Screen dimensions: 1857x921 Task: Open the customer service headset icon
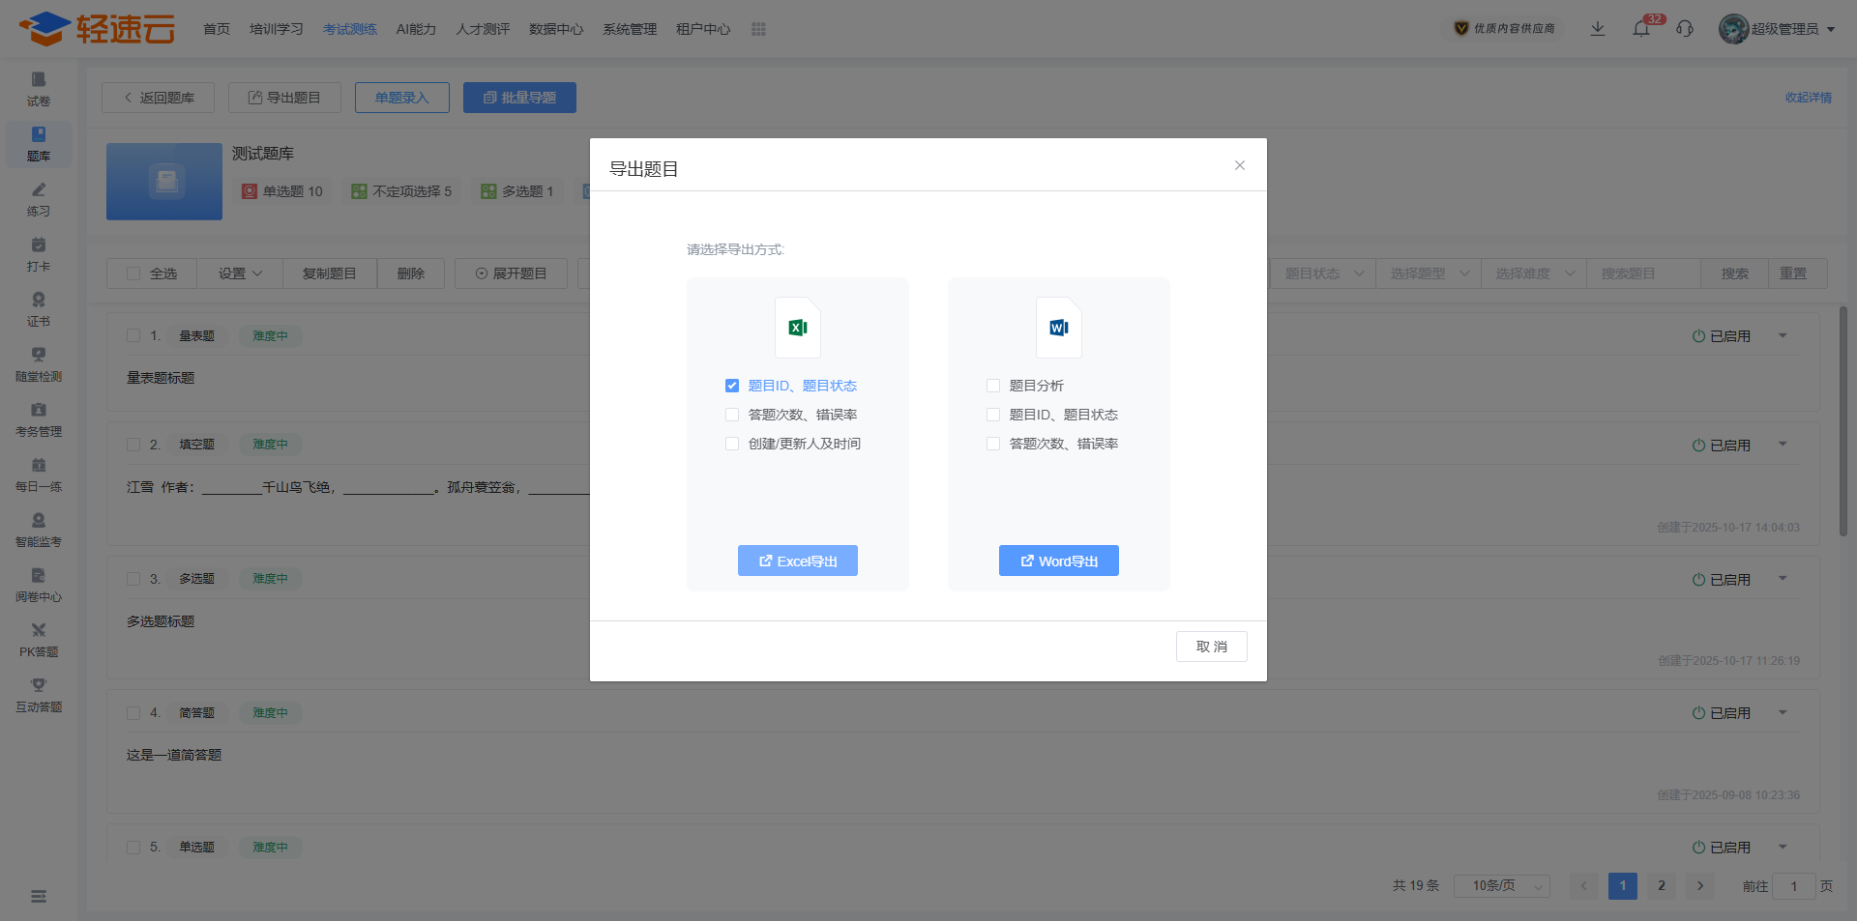pos(1685,29)
